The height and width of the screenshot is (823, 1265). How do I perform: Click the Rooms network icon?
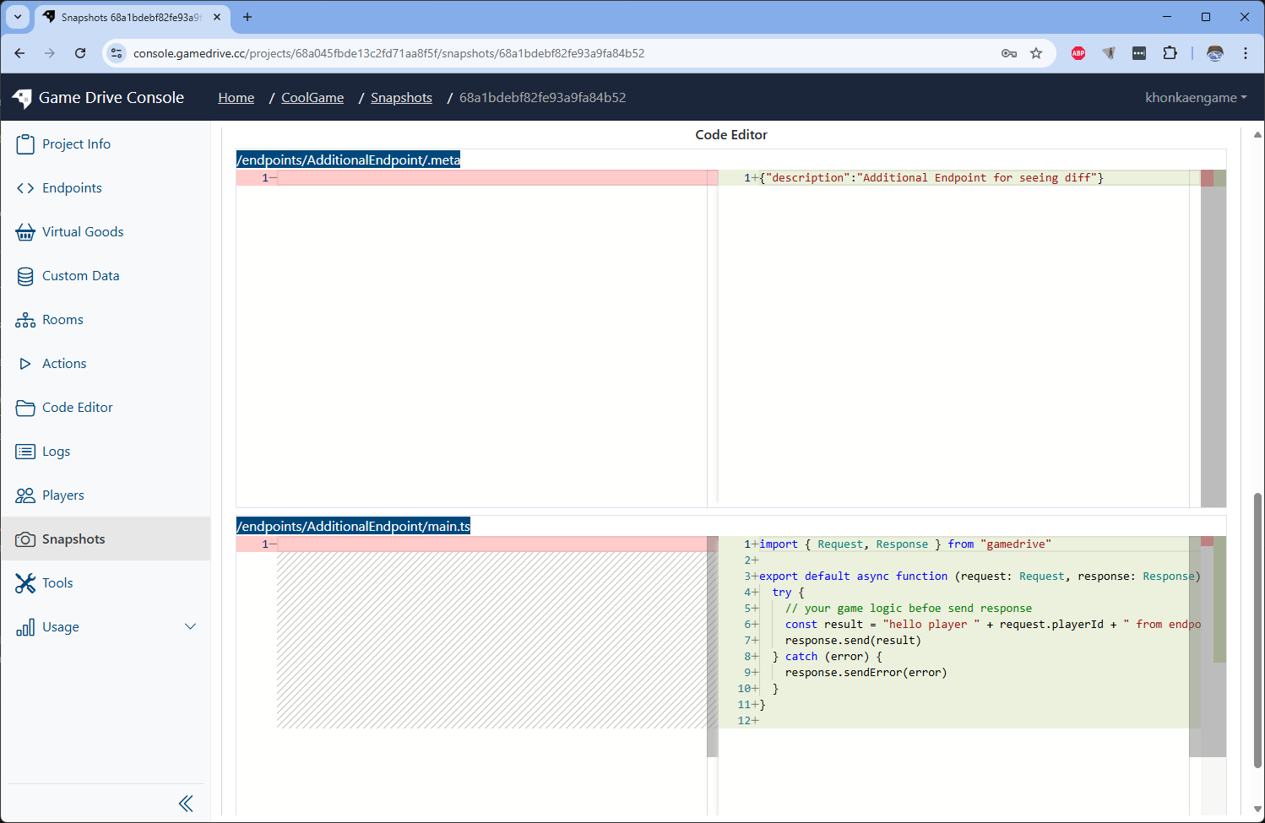pos(25,320)
